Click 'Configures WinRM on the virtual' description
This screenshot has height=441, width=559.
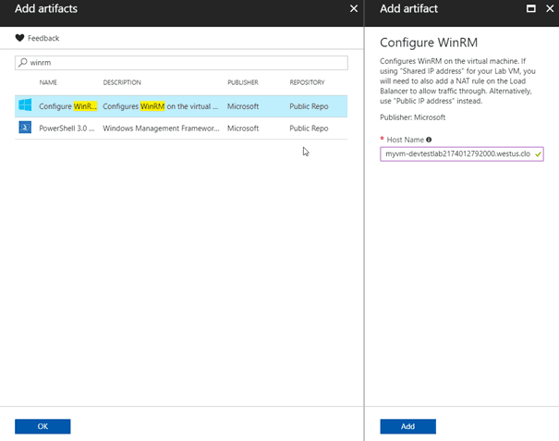tap(160, 106)
